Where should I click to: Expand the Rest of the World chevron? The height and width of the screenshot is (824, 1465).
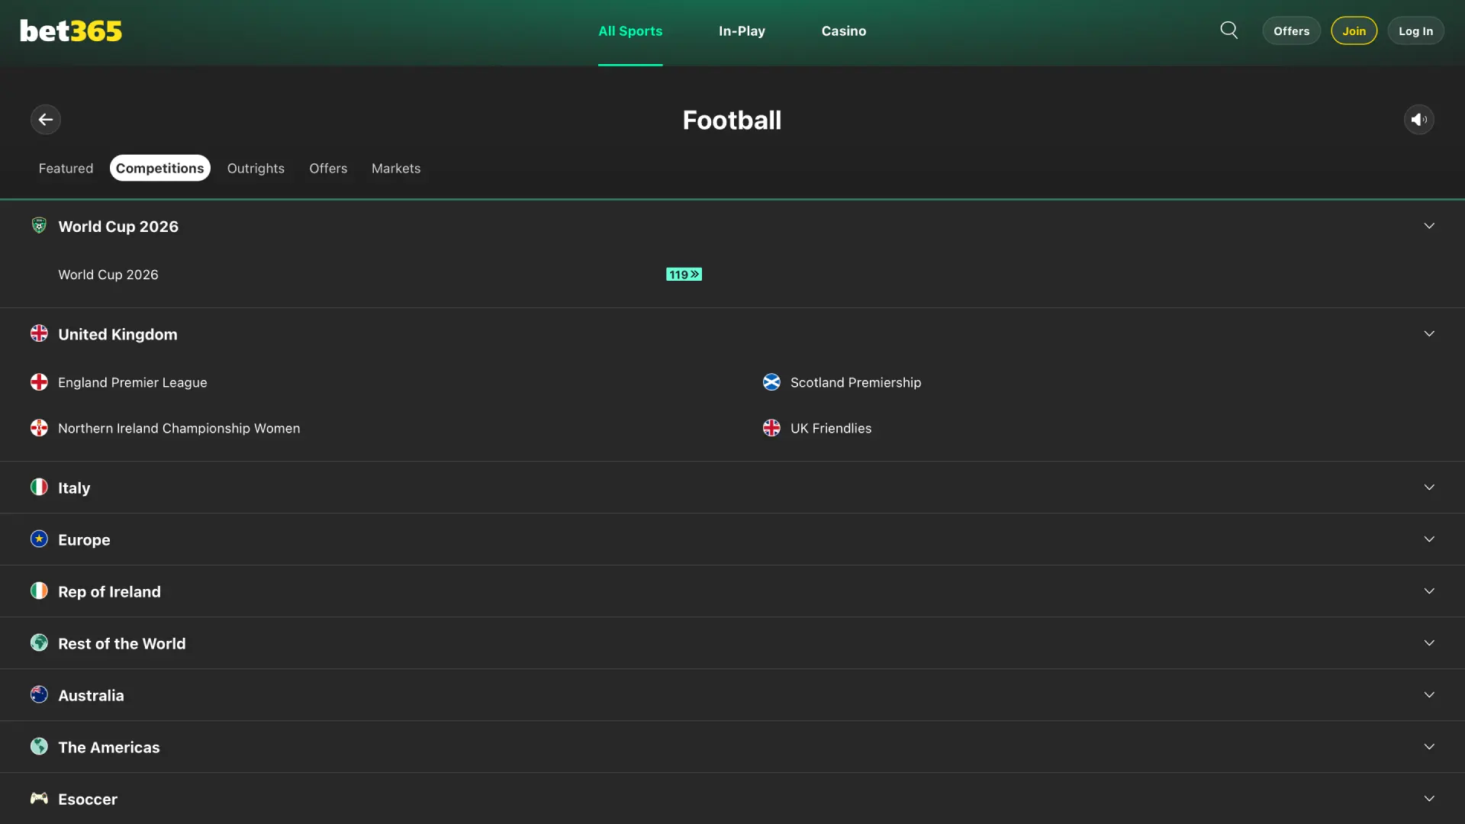click(x=1429, y=643)
